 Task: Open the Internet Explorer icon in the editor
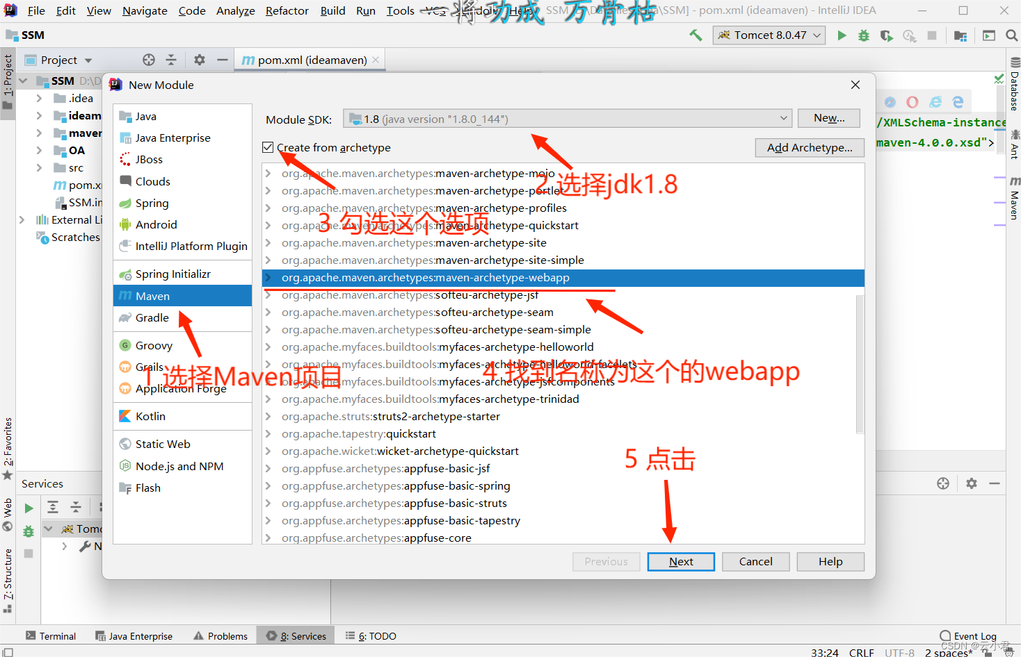[935, 102]
